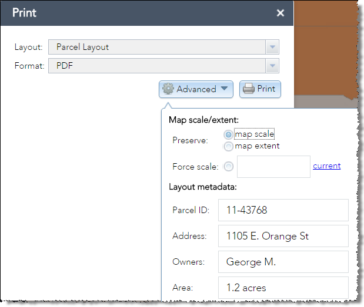The width and height of the screenshot is (364, 307).
Task: Select the map scale radio button
Action: tap(228, 134)
